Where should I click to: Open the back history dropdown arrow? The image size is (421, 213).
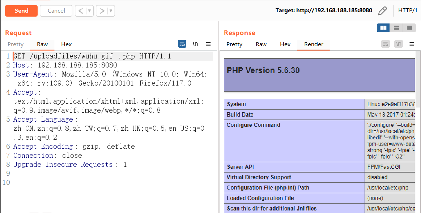pos(90,11)
